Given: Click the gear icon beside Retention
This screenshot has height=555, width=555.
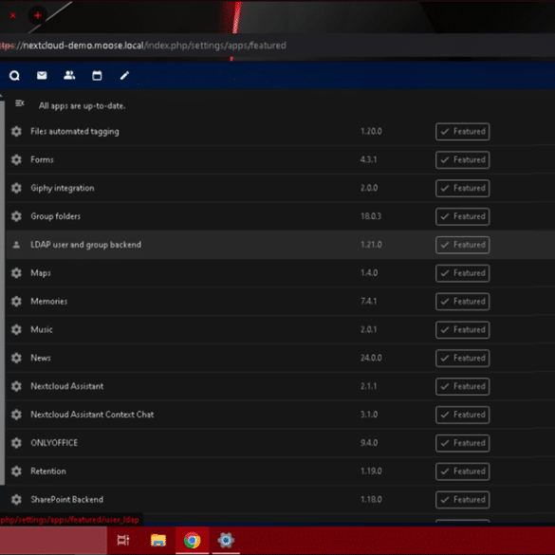Looking at the screenshot, I should coord(16,472).
